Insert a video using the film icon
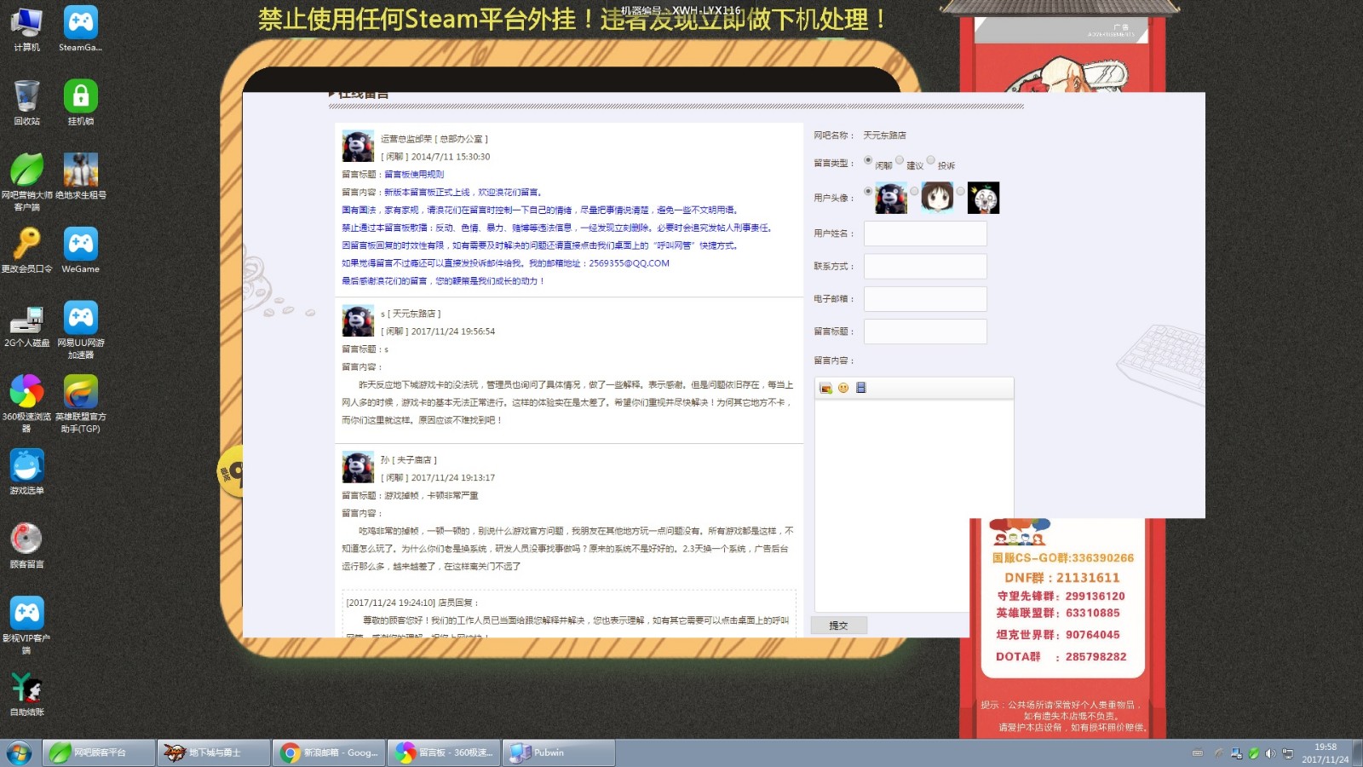The image size is (1363, 767). coord(860,387)
